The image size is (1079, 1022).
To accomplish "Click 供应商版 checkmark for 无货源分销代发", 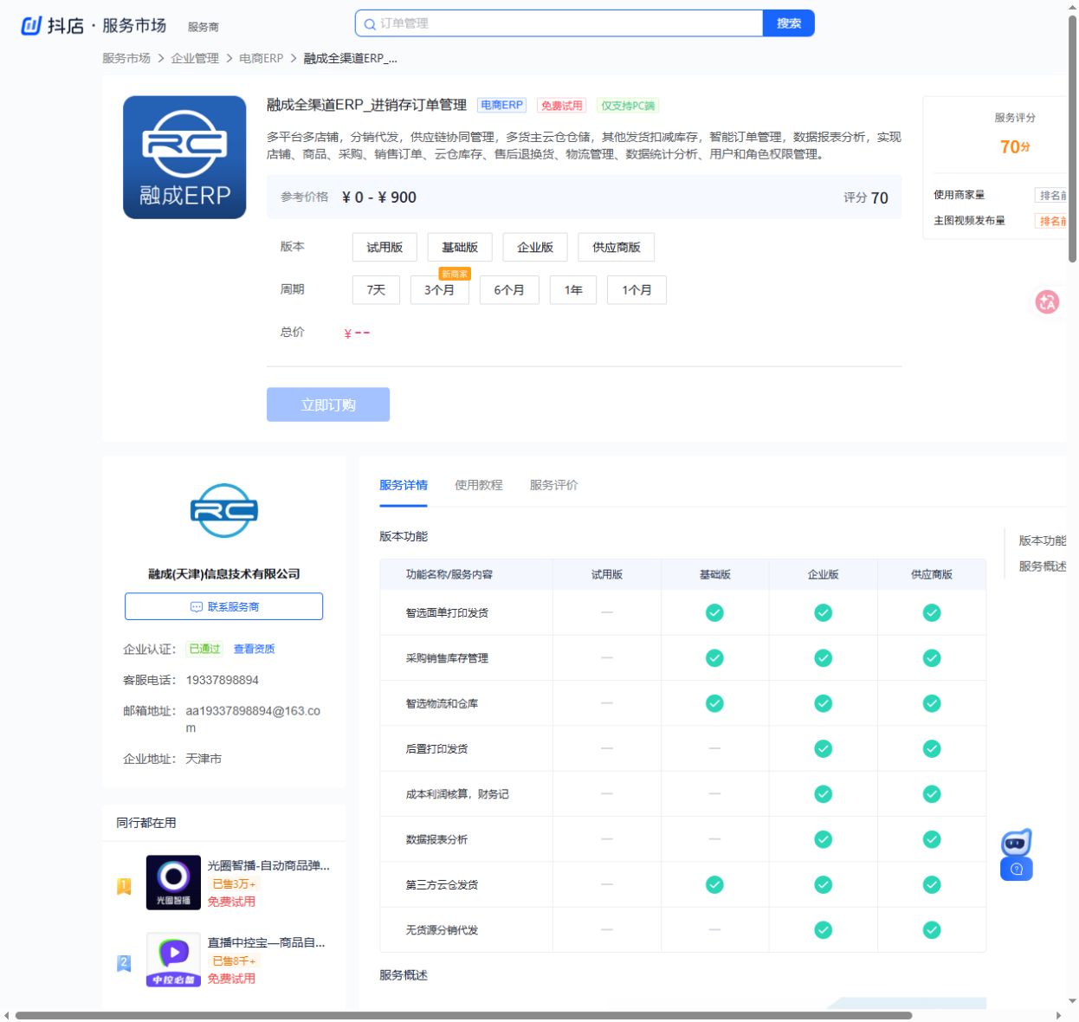I will pyautogui.click(x=932, y=929).
